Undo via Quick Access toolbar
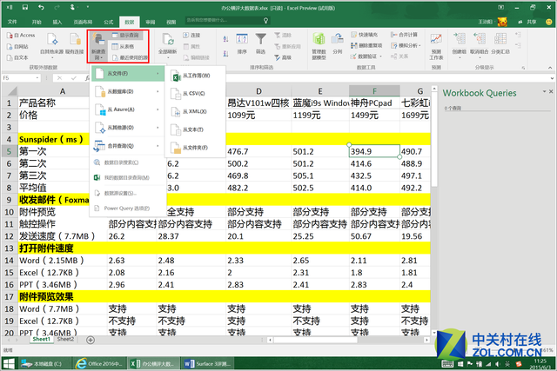The width and height of the screenshot is (557, 371). coord(41,7)
